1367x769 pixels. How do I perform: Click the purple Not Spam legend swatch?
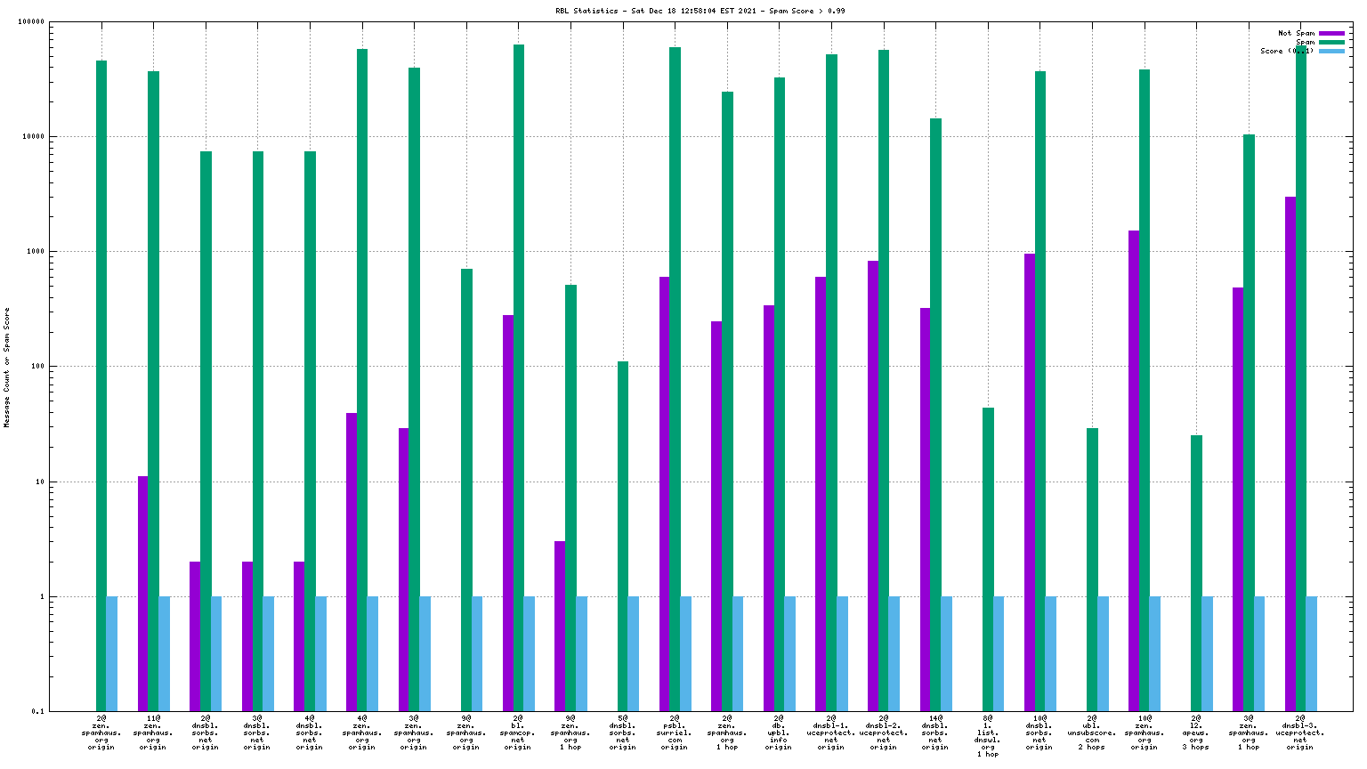click(1331, 33)
